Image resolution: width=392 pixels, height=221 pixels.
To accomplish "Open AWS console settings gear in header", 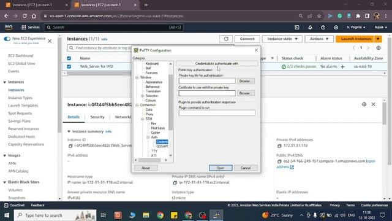I will click(336, 27).
